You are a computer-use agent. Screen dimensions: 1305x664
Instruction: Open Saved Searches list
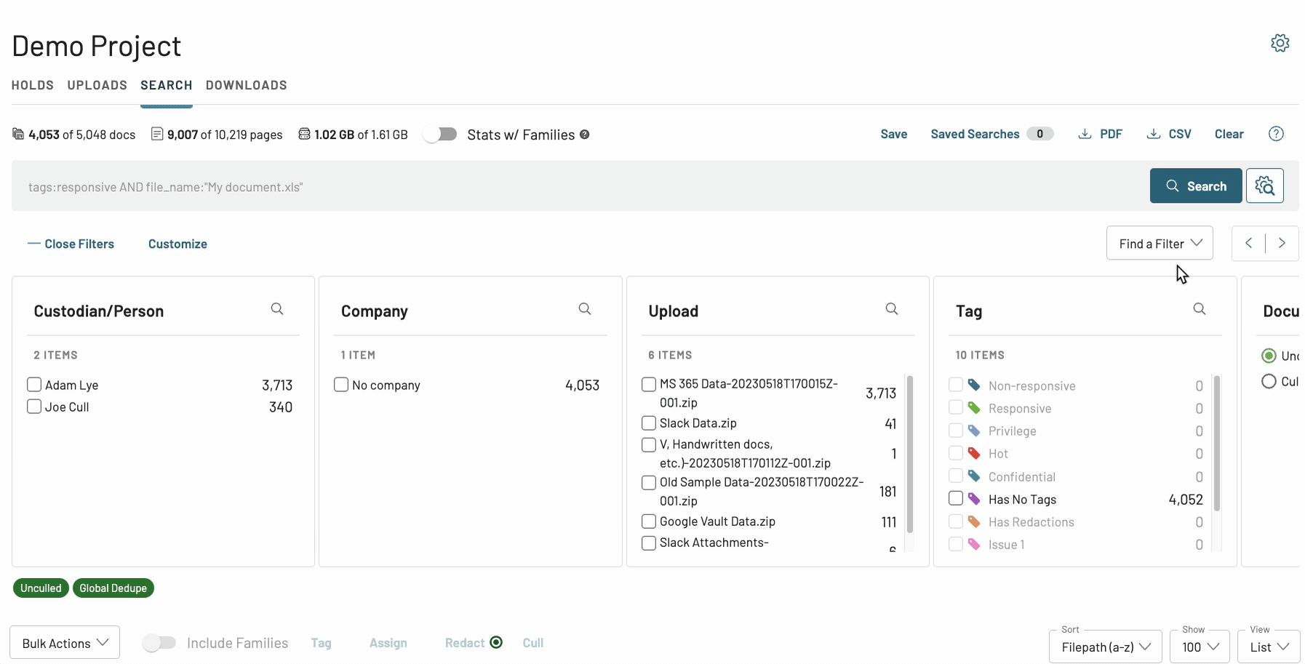click(x=992, y=134)
